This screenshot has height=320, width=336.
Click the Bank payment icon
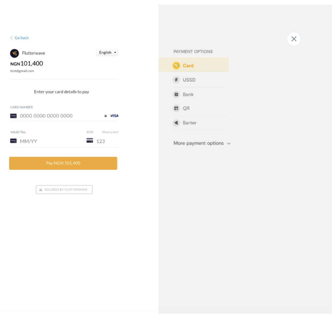click(x=176, y=94)
